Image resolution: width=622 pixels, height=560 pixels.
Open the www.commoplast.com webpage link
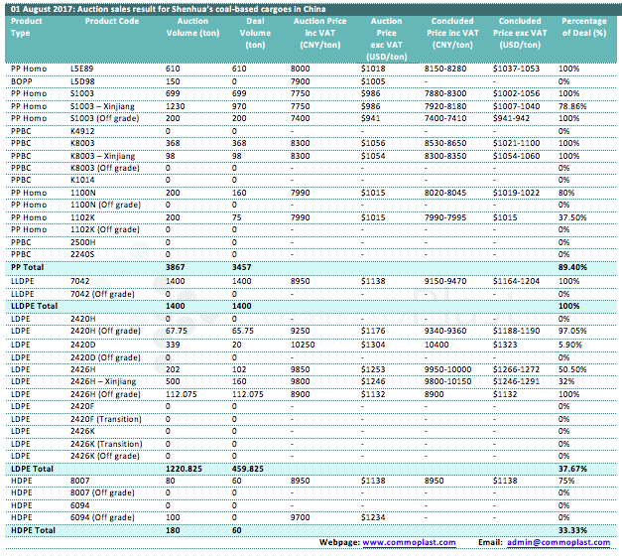[x=409, y=542]
